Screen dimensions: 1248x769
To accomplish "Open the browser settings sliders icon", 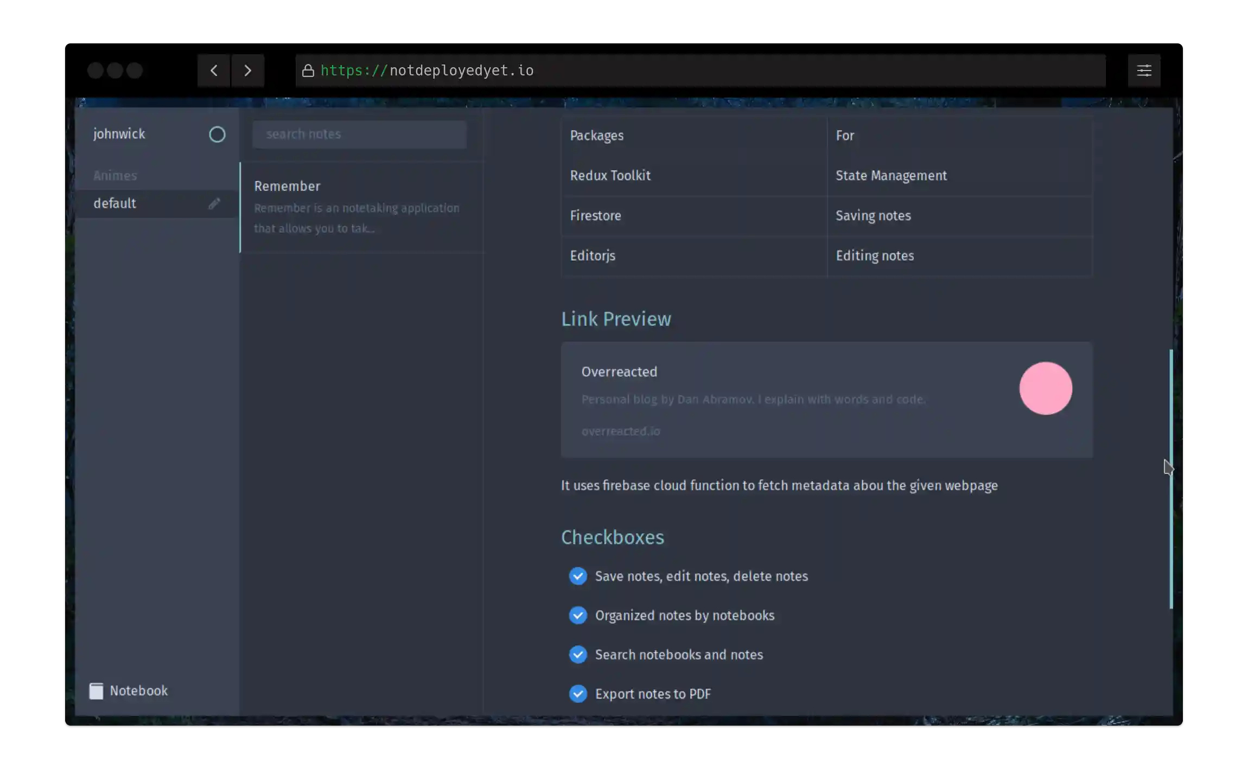I will (x=1144, y=70).
